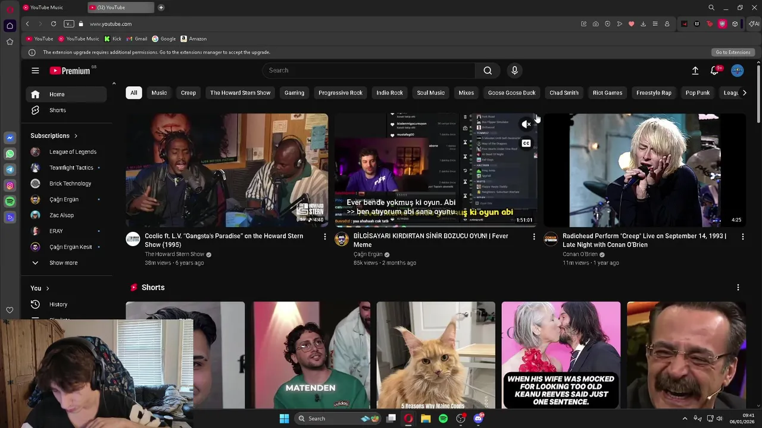The width and height of the screenshot is (762, 428).
Task: Go back to previous page
Action: tap(27, 24)
